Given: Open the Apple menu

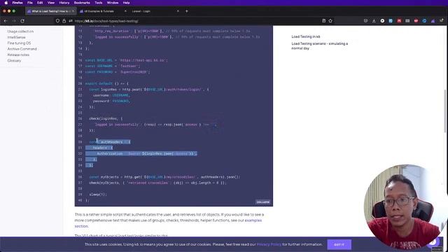Looking at the screenshot, I should pyautogui.click(x=6, y=3).
